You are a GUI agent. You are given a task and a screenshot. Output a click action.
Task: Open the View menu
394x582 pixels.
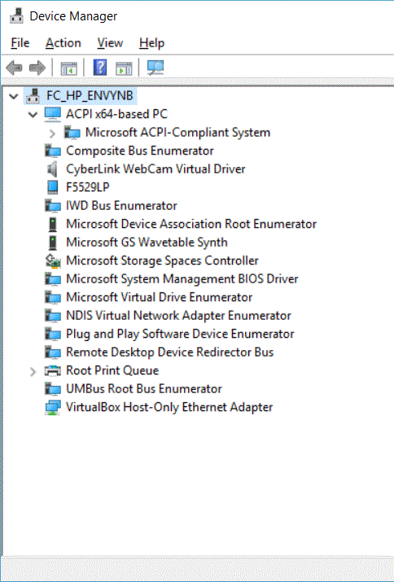pyautogui.click(x=110, y=43)
